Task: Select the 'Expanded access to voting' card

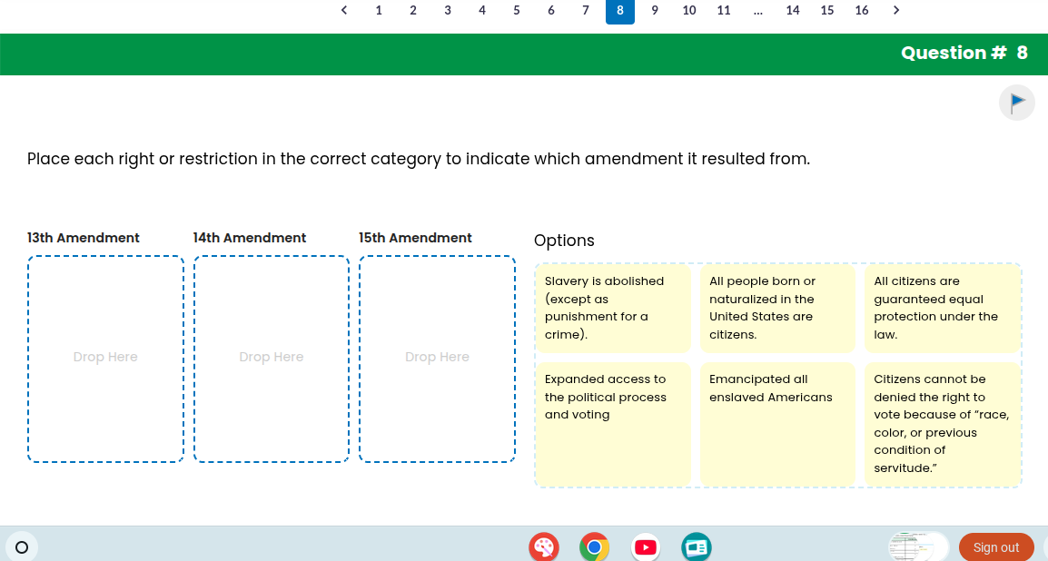Action: (x=613, y=424)
